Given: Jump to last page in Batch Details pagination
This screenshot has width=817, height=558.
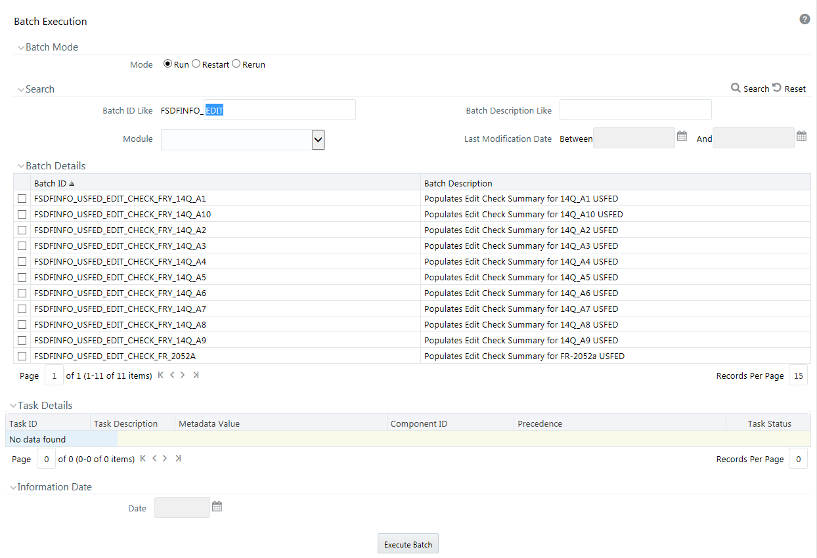Looking at the screenshot, I should [x=195, y=374].
